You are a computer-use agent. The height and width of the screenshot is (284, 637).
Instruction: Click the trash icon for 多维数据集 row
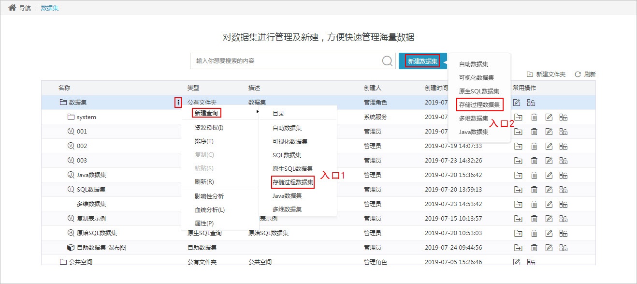click(534, 204)
